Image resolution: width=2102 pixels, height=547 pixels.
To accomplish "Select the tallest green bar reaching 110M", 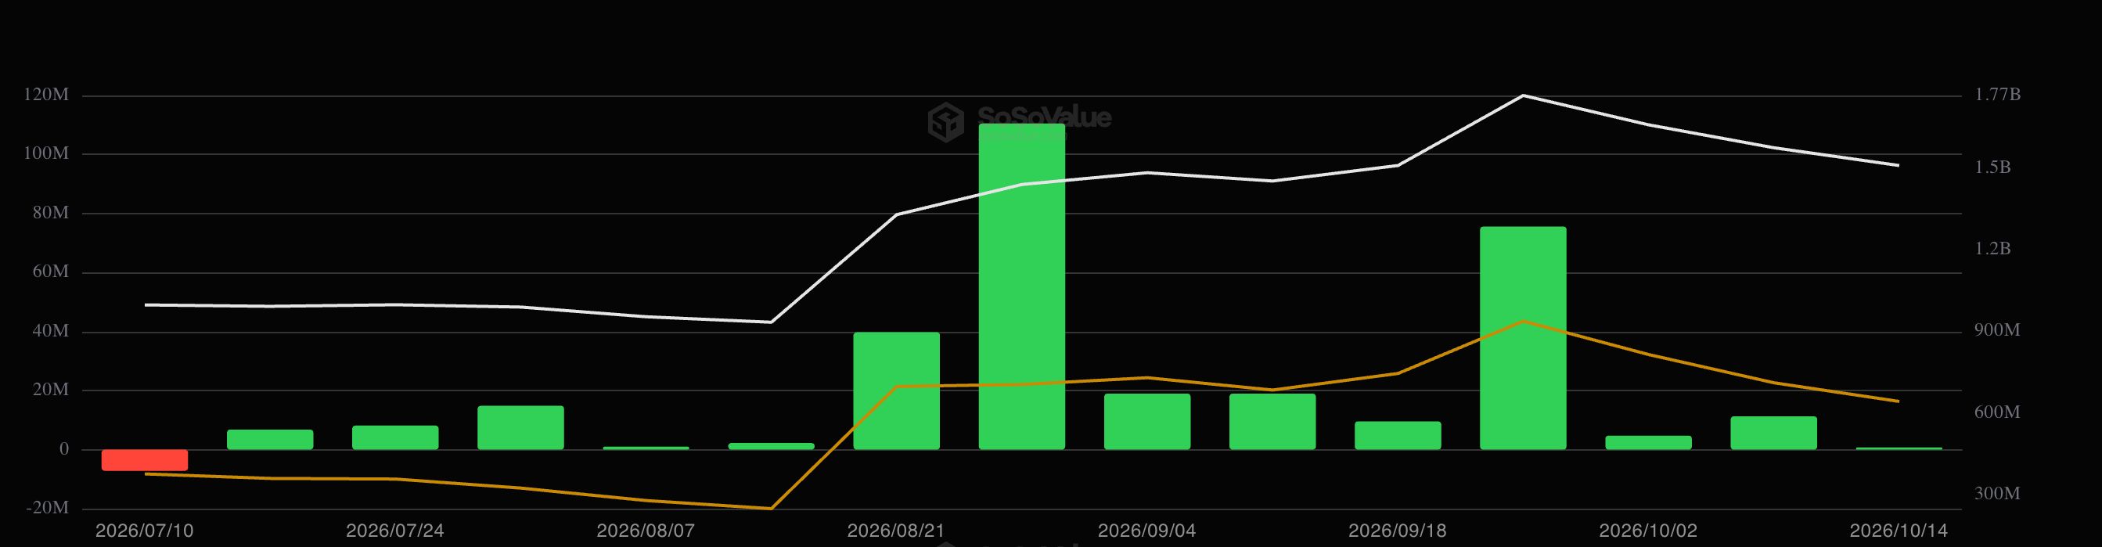I will point(1021,286).
